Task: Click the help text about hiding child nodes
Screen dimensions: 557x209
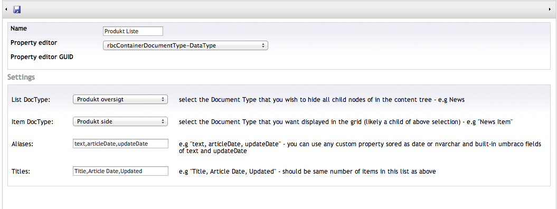Action: (322, 100)
